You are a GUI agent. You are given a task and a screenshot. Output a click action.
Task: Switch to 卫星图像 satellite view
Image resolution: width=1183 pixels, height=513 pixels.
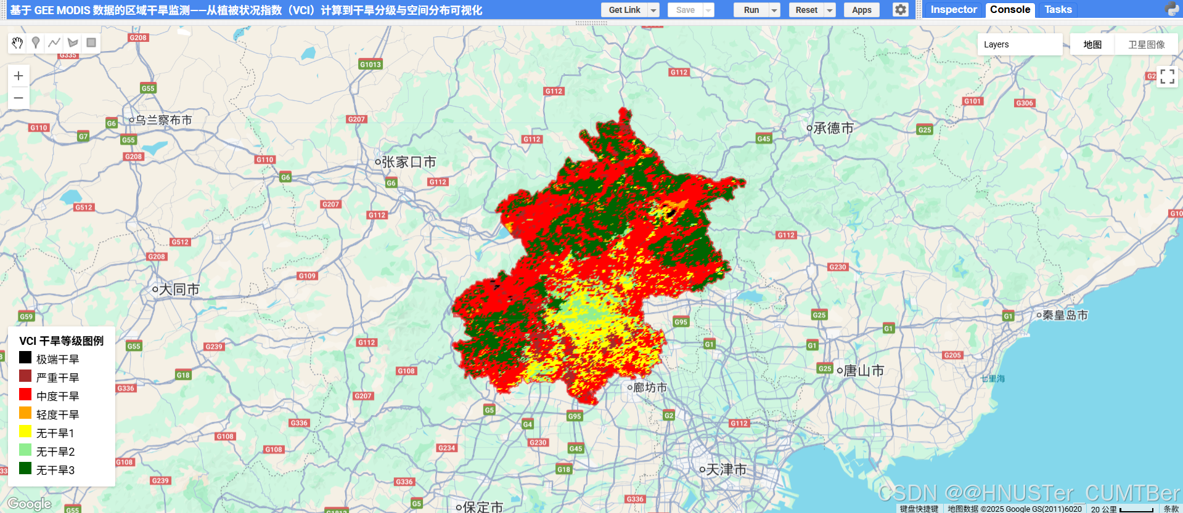click(x=1147, y=44)
